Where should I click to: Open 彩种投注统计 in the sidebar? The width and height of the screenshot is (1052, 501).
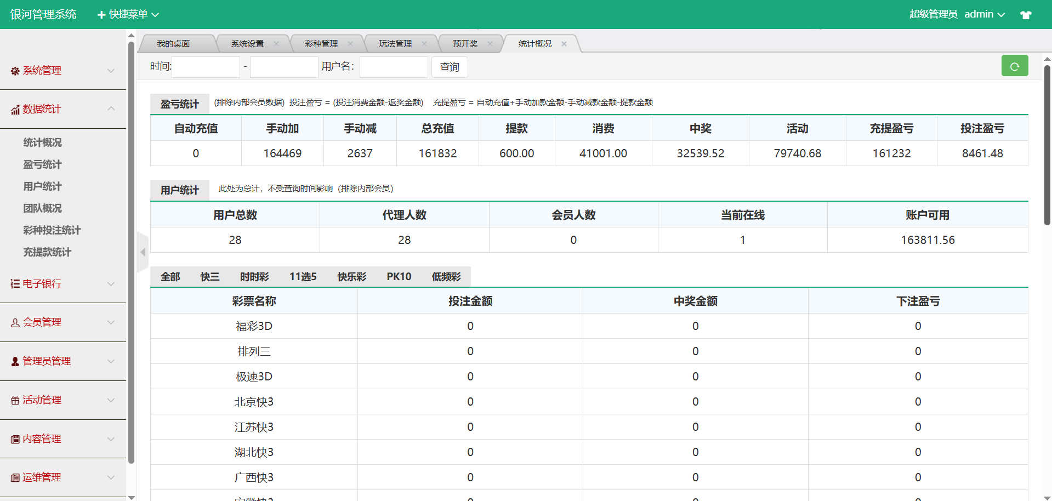coord(52,230)
